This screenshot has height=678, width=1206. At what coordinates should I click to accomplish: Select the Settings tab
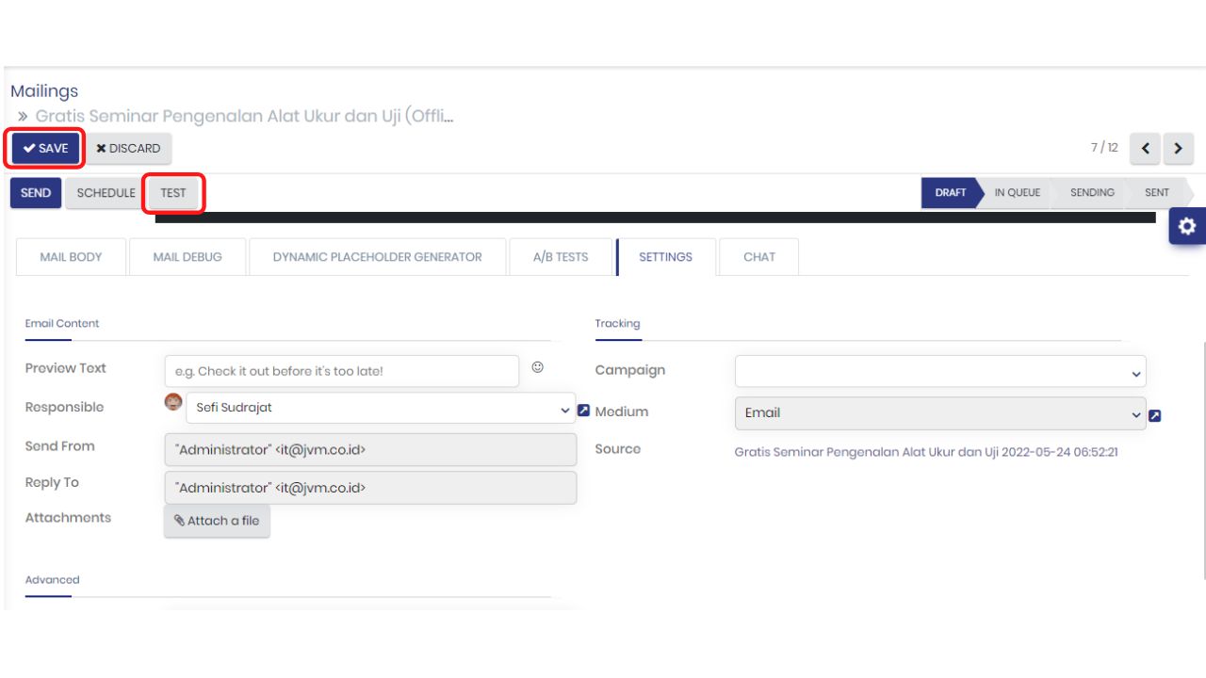coord(665,257)
